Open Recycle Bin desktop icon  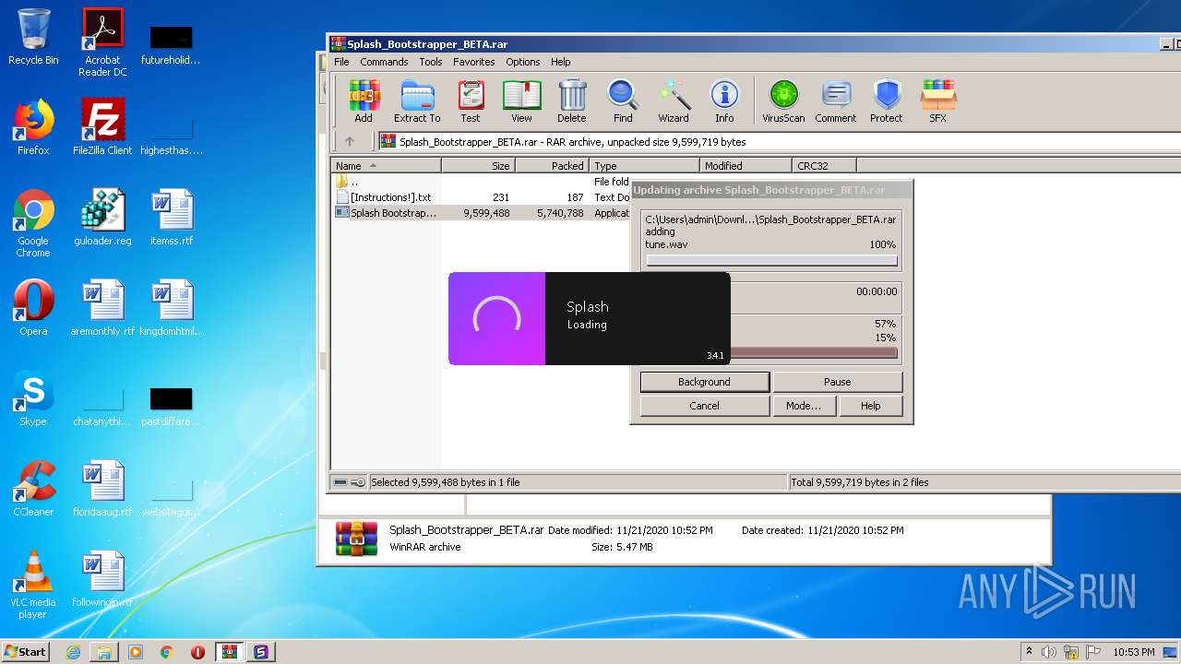point(33,37)
